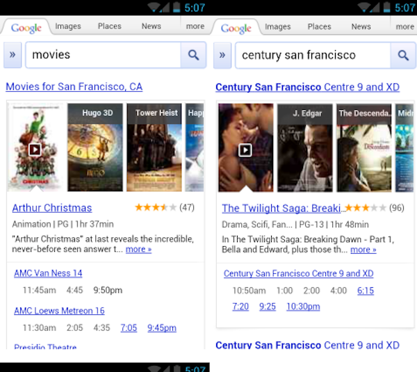Switch to News tab in right screen
417x372 pixels.
coord(361,26)
